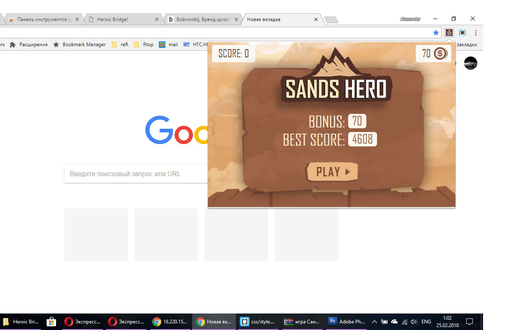
Task: Open Adobe Photoshop from the taskbar
Action: click(332, 321)
